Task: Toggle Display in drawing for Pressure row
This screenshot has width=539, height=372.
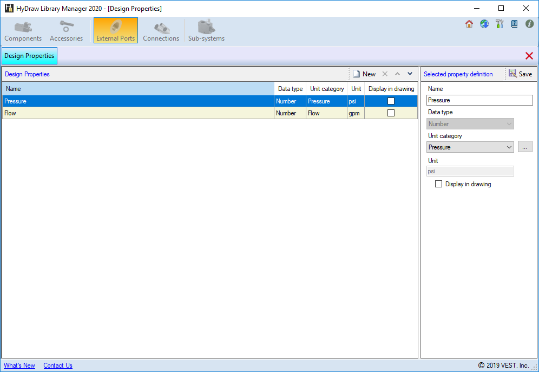Action: pos(391,101)
